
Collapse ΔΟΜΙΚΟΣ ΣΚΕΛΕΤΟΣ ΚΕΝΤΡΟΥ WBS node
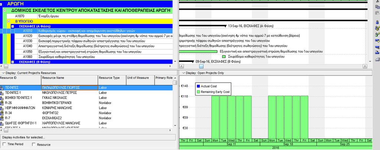coord(4,11)
